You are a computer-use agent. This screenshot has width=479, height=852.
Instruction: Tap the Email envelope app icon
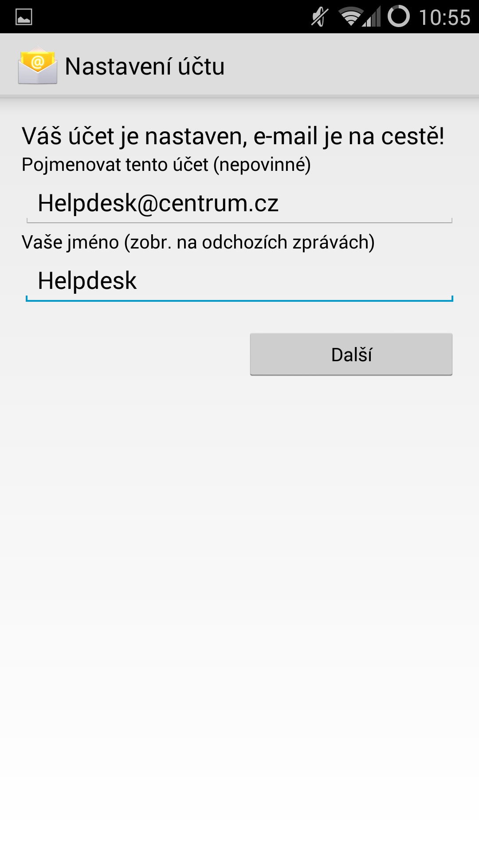click(x=38, y=66)
